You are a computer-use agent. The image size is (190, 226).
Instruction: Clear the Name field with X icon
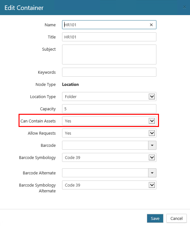click(151, 25)
